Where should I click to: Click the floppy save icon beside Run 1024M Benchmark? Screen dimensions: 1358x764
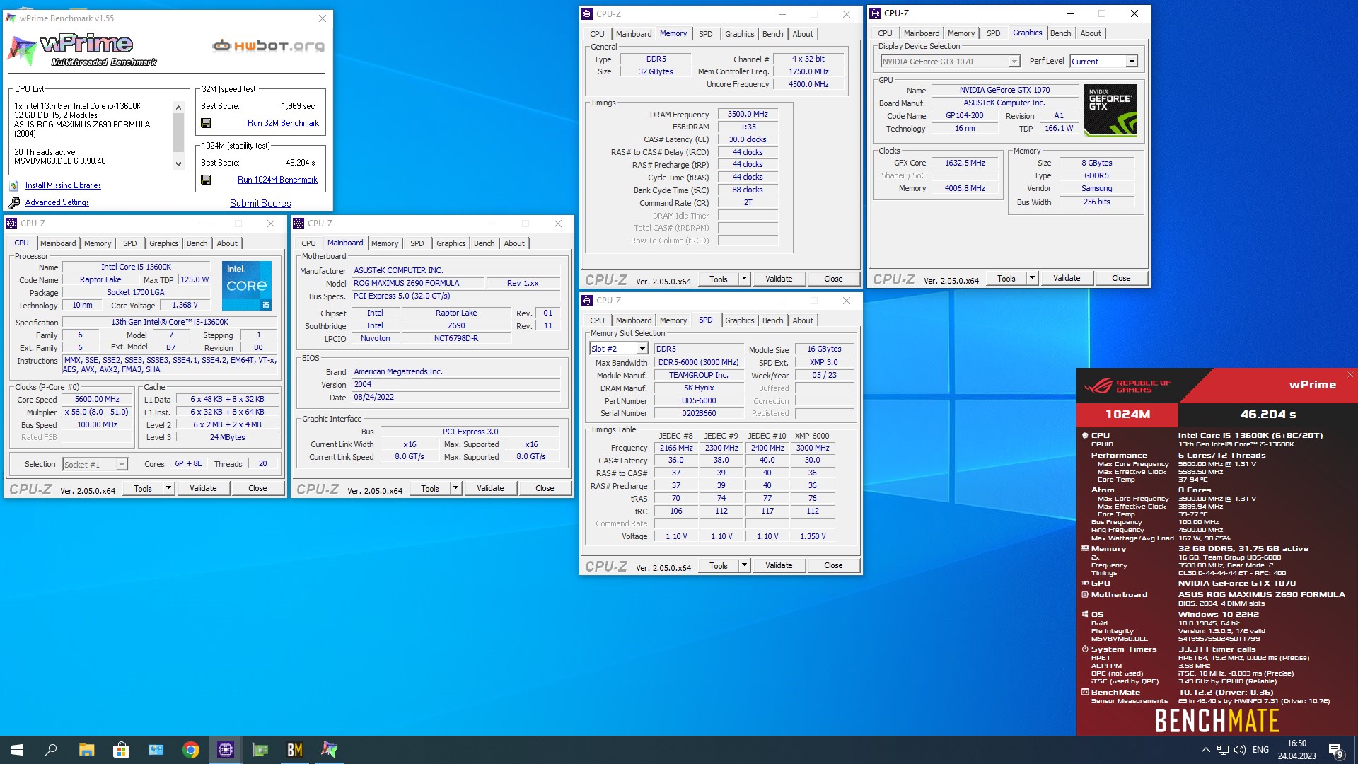click(206, 180)
